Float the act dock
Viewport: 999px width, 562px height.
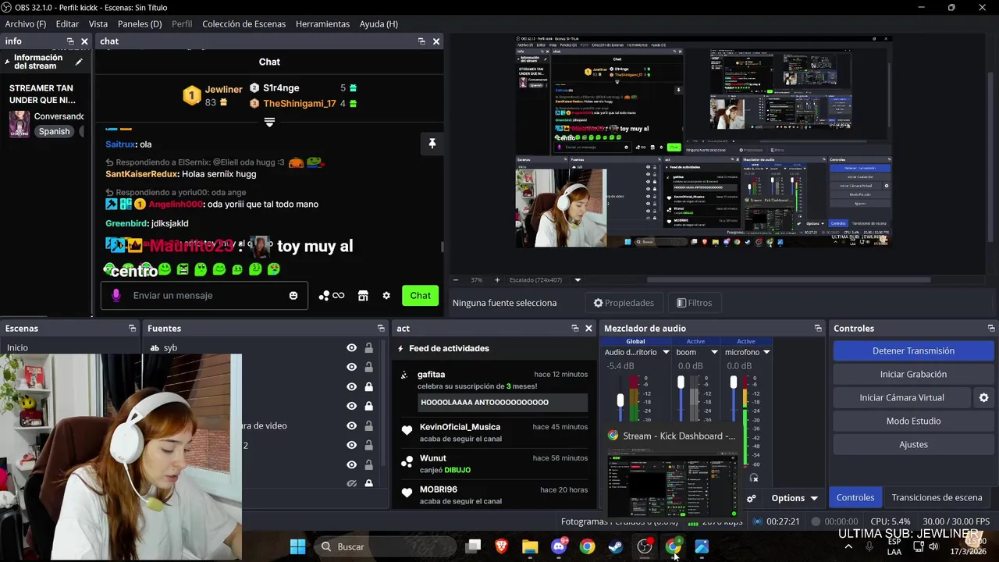pyautogui.click(x=575, y=329)
